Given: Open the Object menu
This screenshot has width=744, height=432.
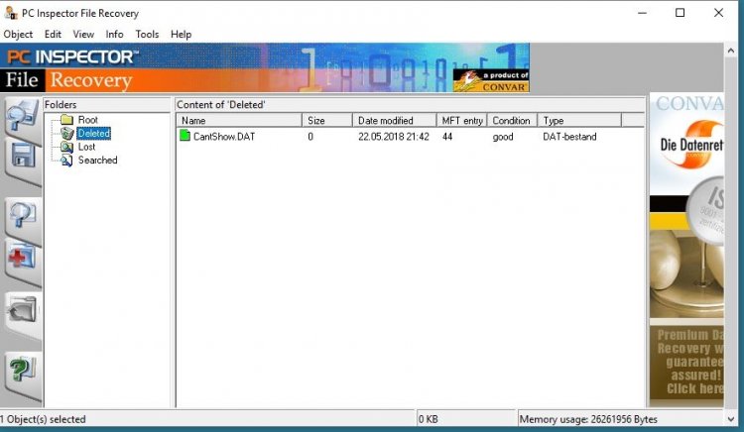Looking at the screenshot, I should click(18, 34).
